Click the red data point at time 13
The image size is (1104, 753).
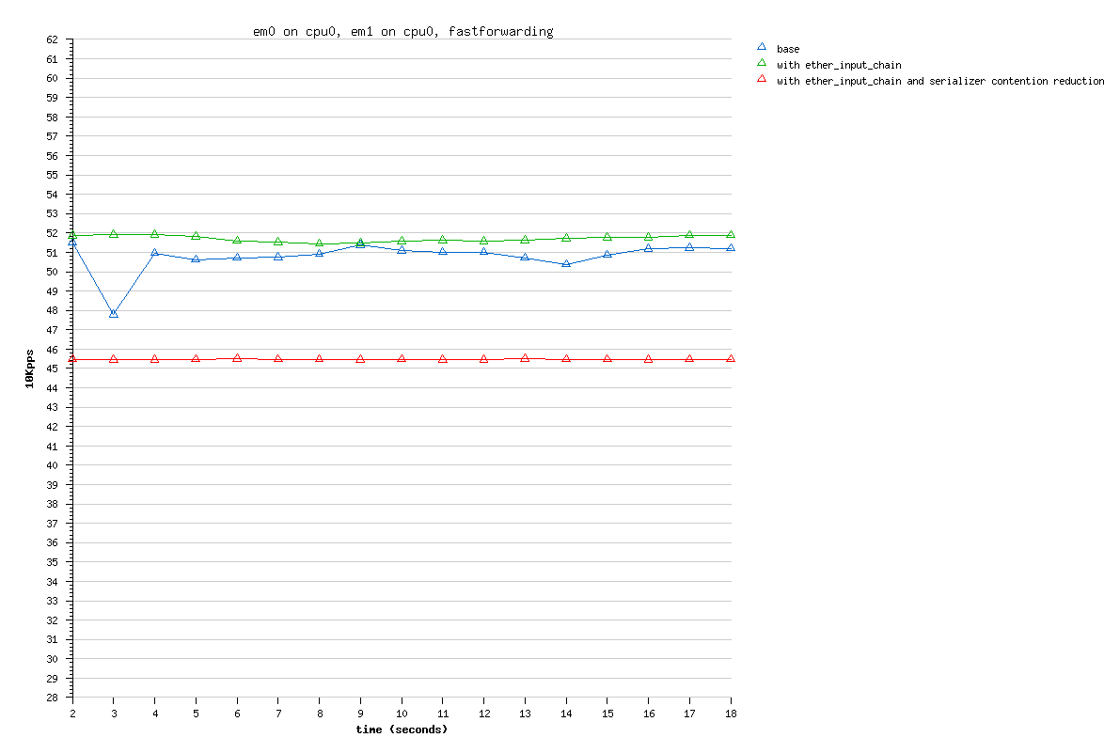coord(525,358)
